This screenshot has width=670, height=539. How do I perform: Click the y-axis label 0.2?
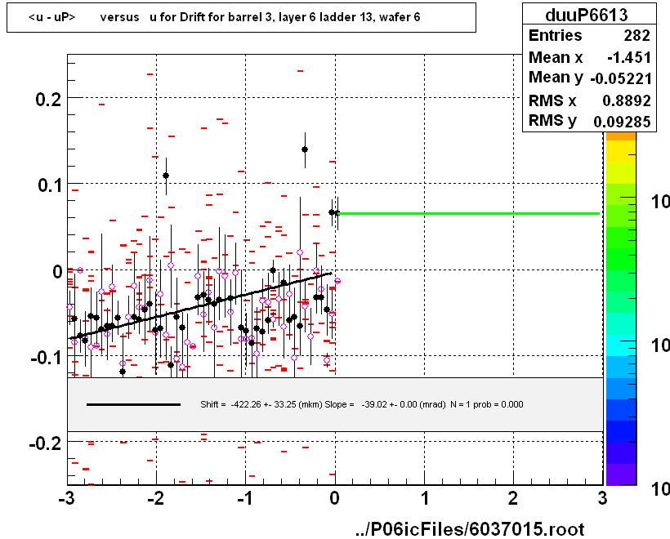49,100
